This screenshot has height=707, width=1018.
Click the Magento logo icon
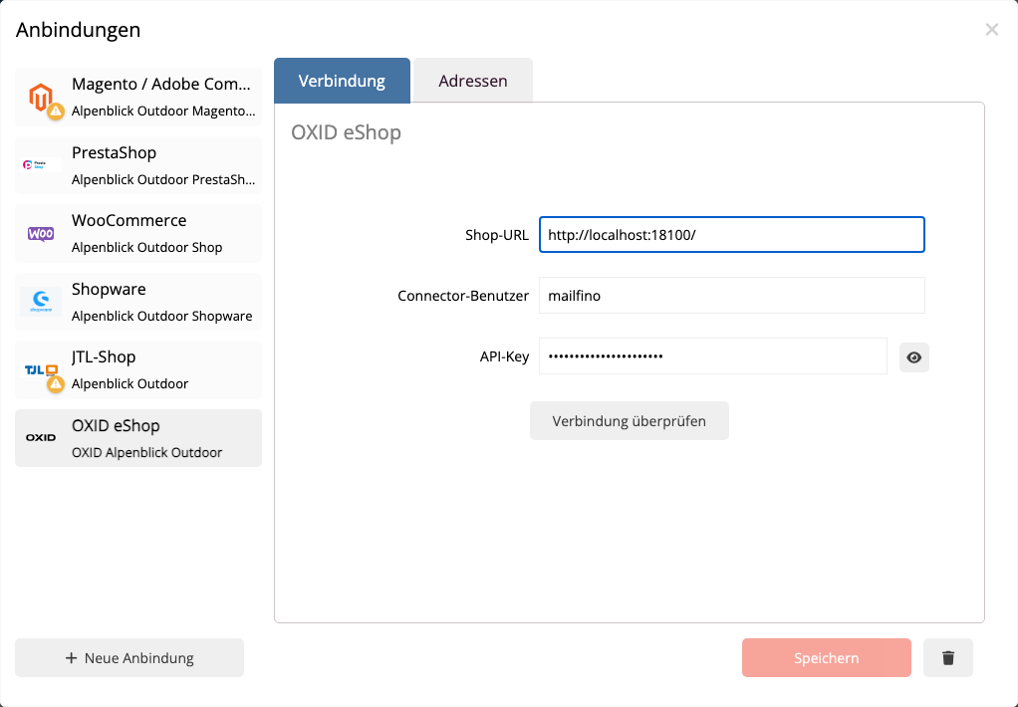click(40, 96)
